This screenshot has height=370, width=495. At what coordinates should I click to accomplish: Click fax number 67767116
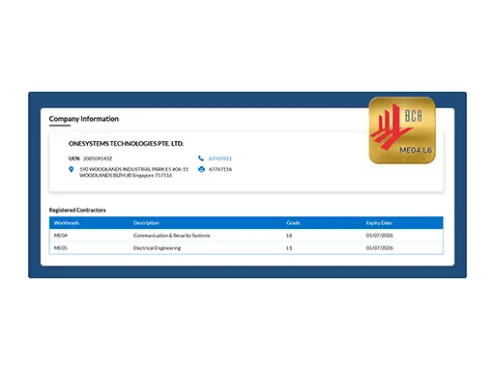coord(220,169)
